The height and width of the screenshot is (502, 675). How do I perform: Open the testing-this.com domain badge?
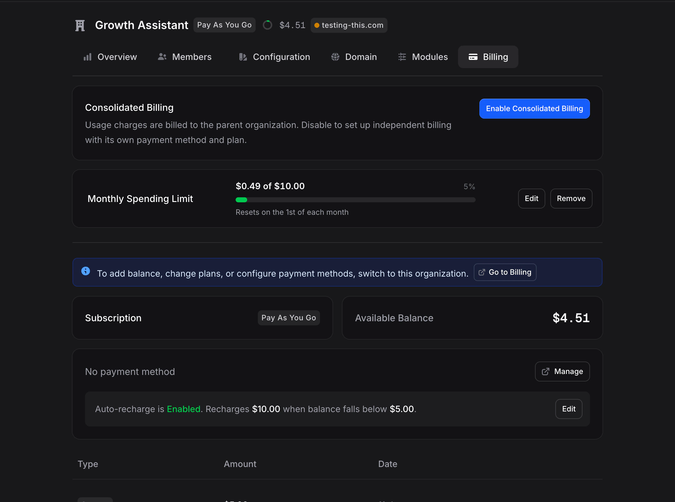click(x=349, y=25)
